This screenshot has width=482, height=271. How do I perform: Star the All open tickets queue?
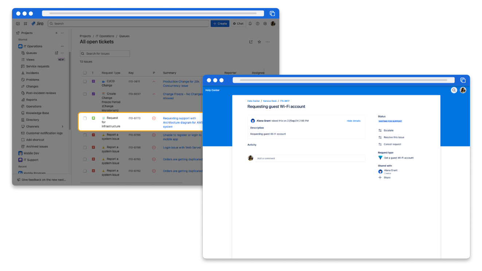pos(259,42)
